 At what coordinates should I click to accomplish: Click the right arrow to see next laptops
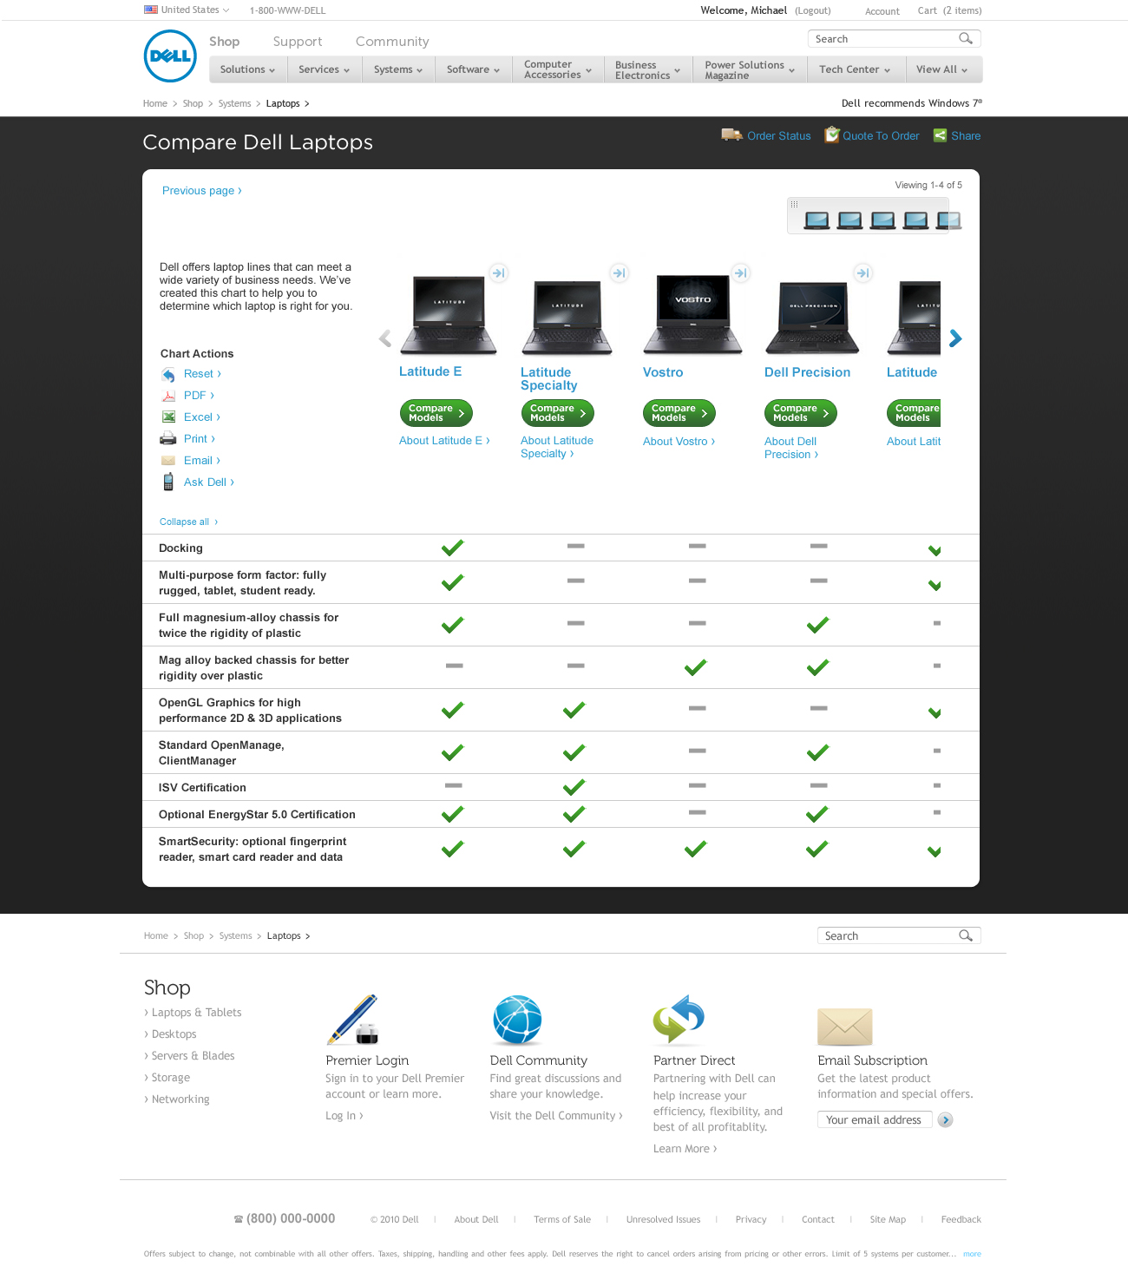point(955,338)
